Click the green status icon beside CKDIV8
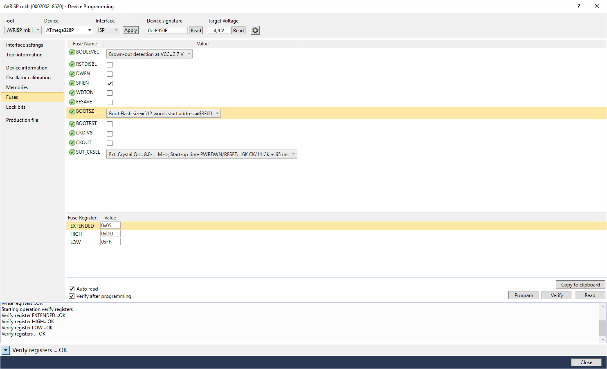Image resolution: width=607 pixels, height=369 pixels. coord(72,133)
